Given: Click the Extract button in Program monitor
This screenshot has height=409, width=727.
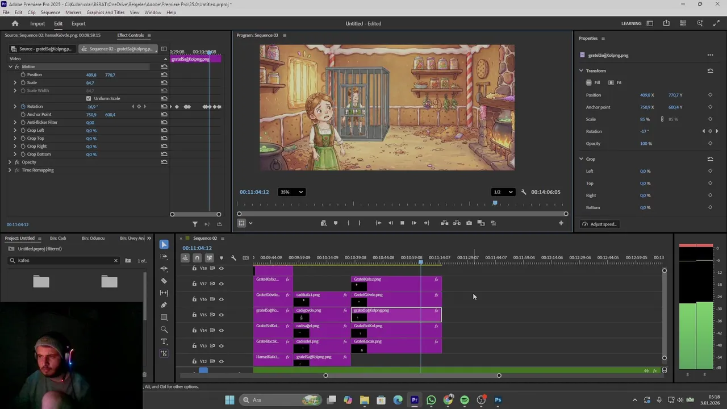Looking at the screenshot, I should (457, 223).
